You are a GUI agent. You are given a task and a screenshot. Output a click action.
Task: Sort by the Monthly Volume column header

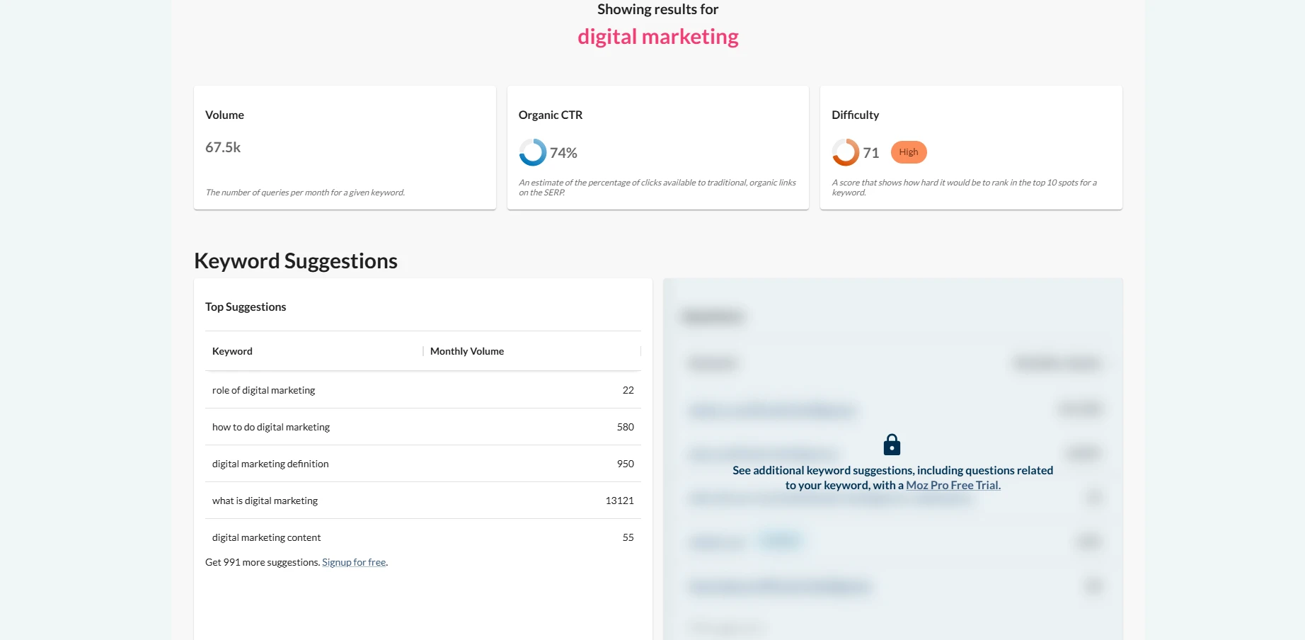point(467,351)
